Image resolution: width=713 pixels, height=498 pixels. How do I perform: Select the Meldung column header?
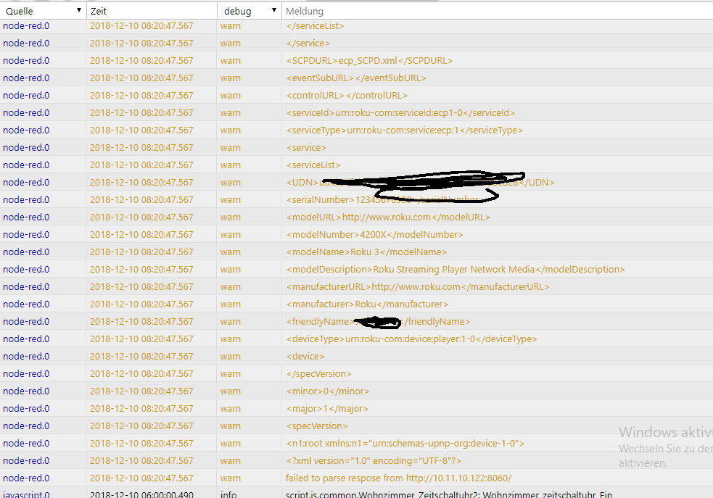coord(304,11)
